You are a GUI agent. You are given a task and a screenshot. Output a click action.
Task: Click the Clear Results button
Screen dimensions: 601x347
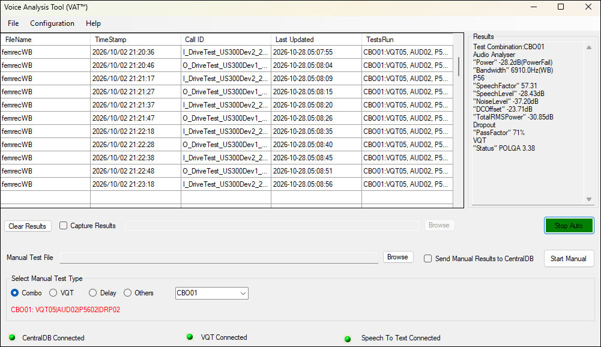[27, 226]
